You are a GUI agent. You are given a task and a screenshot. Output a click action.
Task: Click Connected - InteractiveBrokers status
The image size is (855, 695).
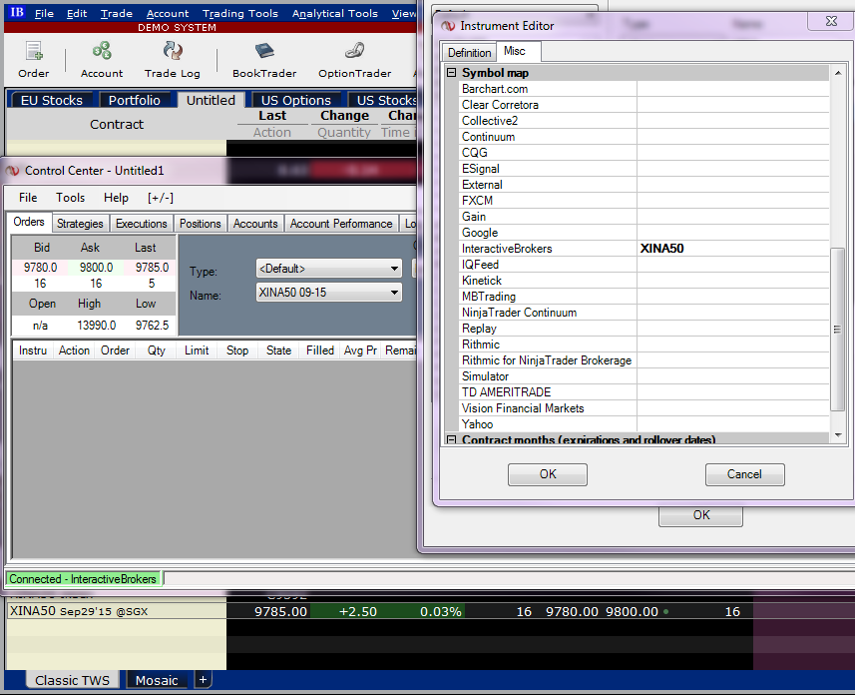[x=83, y=579]
